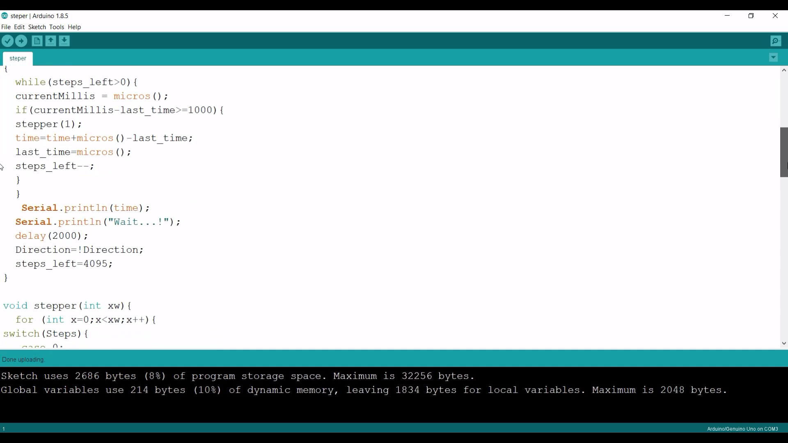The height and width of the screenshot is (443, 788).
Task: Open the Tools menu
Action: click(57, 27)
